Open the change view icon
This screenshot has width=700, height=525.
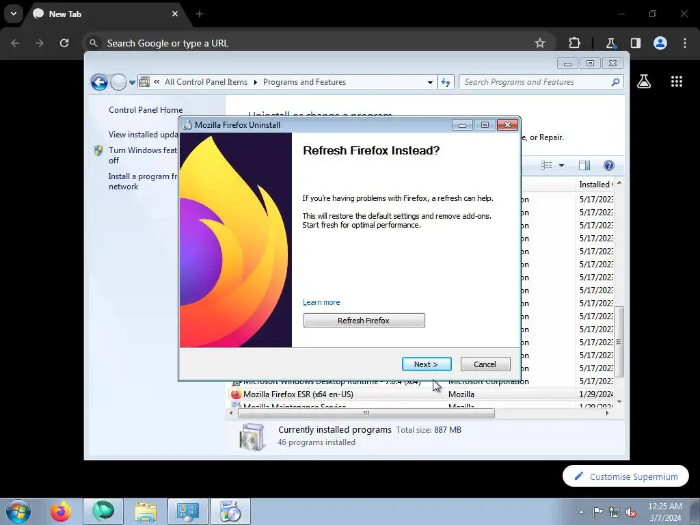coord(546,165)
